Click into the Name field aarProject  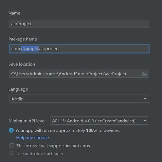(x=79, y=24)
